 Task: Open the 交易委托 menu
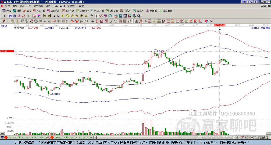pos(71,6)
